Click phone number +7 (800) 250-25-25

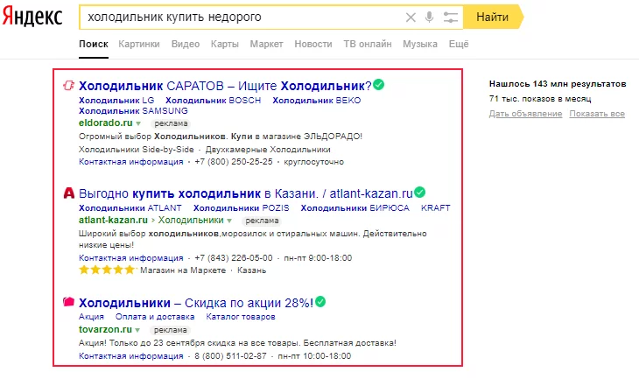[x=234, y=162]
